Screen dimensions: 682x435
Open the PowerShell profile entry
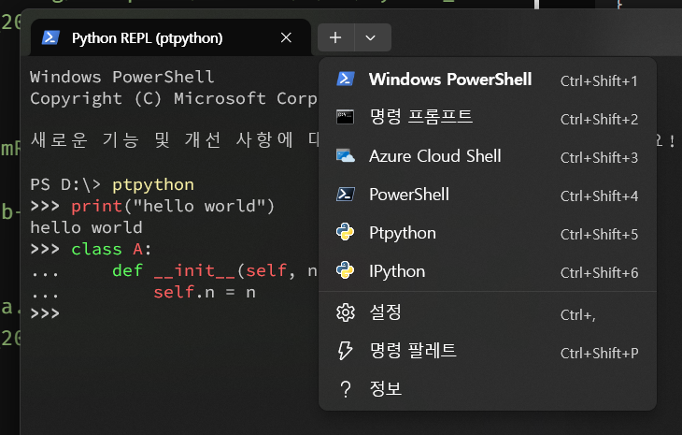pos(487,195)
